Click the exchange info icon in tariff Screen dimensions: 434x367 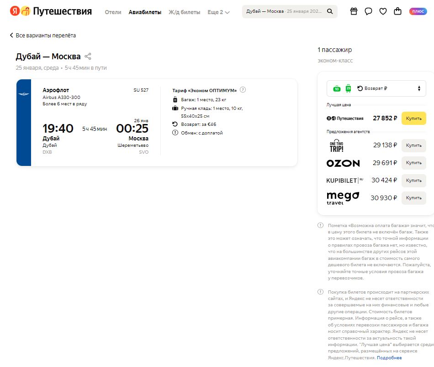pos(175,133)
